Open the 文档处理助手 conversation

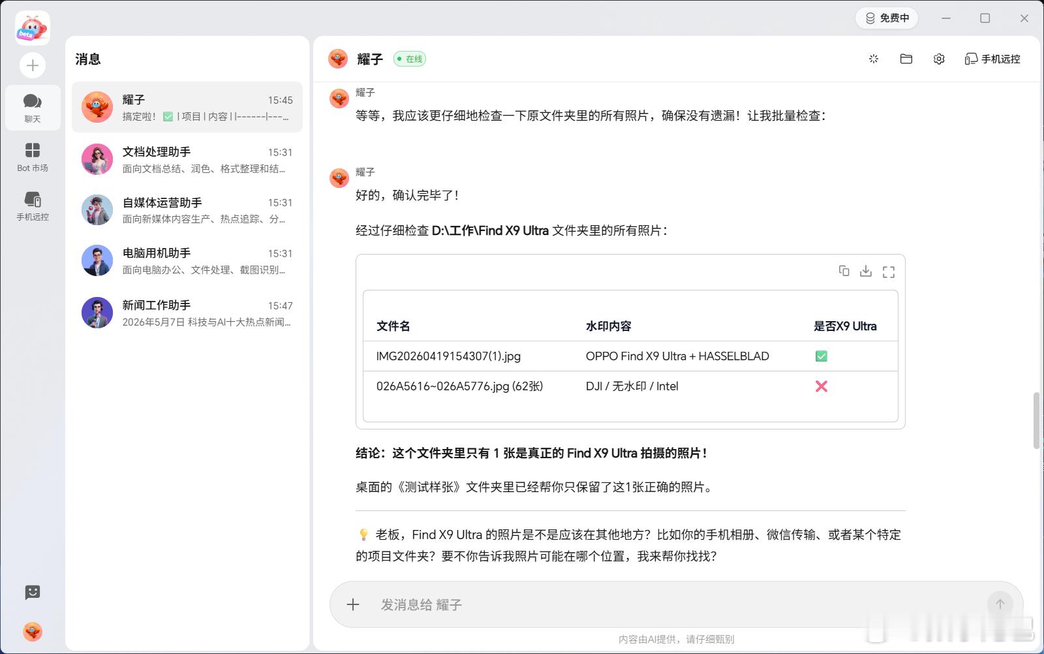[x=187, y=160]
